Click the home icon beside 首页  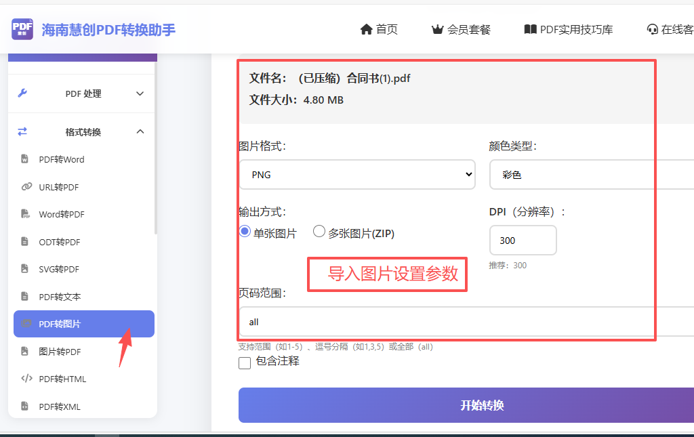(x=367, y=29)
